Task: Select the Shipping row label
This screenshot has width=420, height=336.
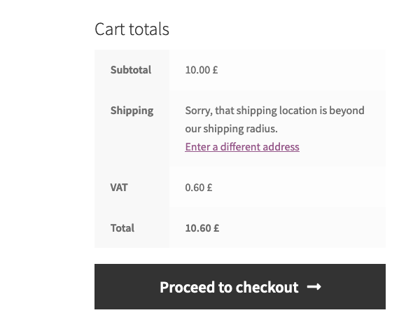Action: pyautogui.click(x=132, y=111)
